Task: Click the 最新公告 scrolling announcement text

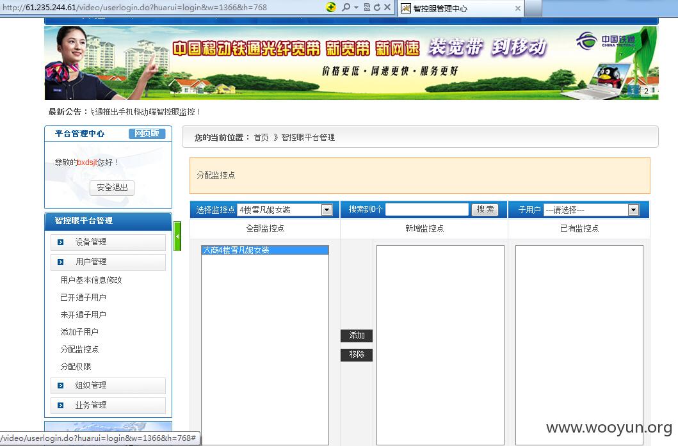Action: point(145,112)
